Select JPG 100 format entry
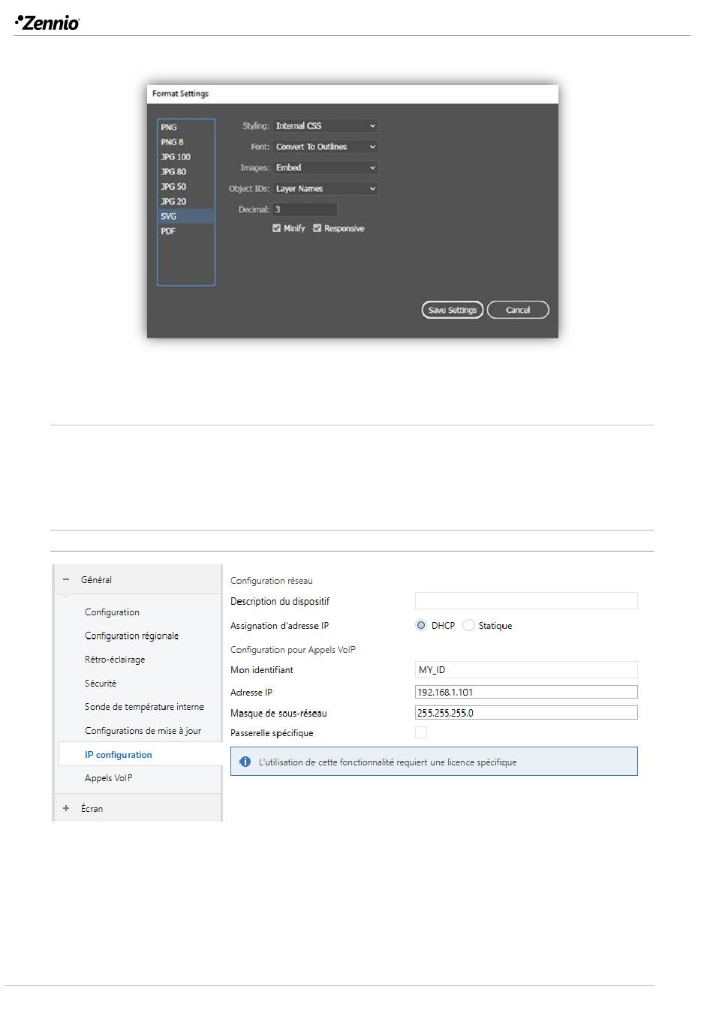The width and height of the screenshot is (713, 1034). [185, 157]
